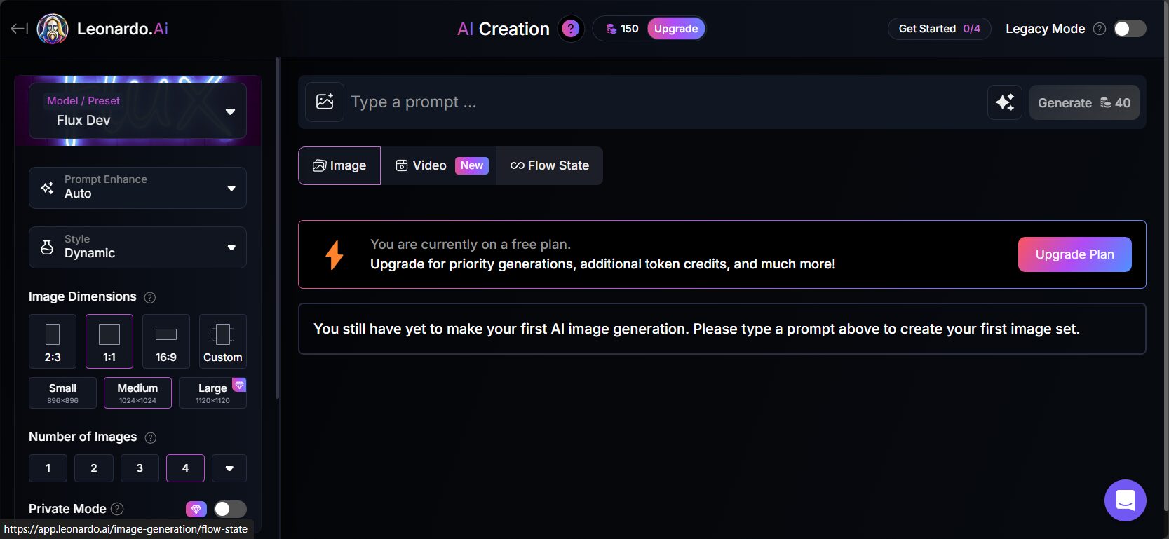
Task: Open the chat support bubble
Action: coord(1125,500)
